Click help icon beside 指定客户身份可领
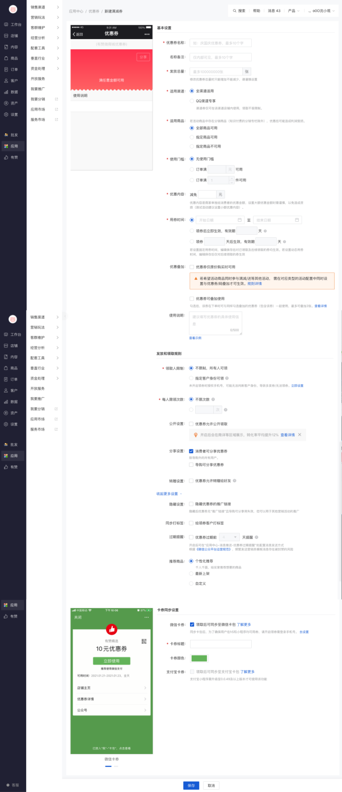The height and width of the screenshot is (792, 342). tap(227, 377)
